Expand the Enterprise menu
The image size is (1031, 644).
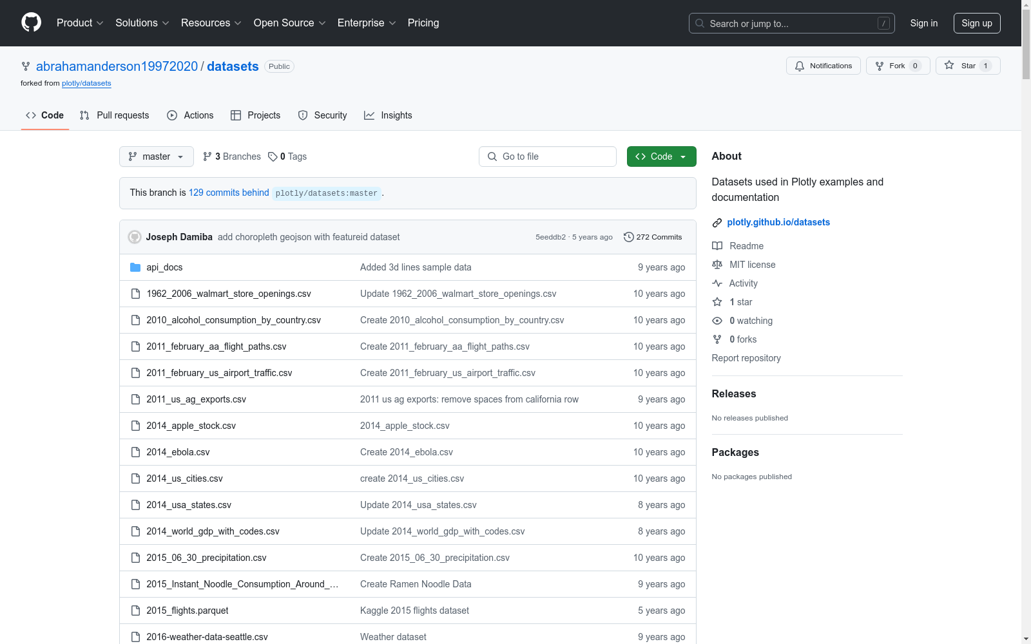(367, 23)
